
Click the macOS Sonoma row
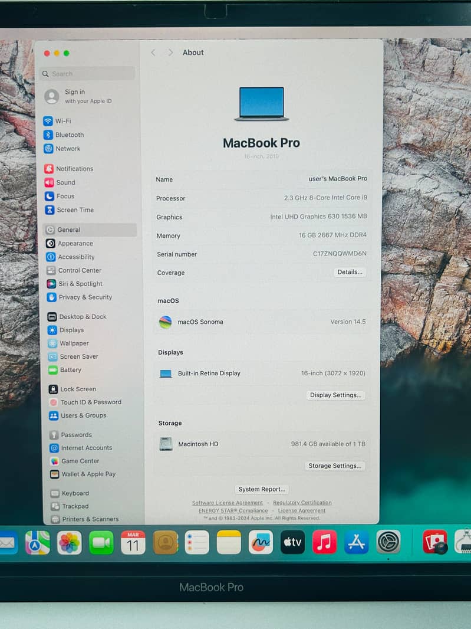click(262, 322)
